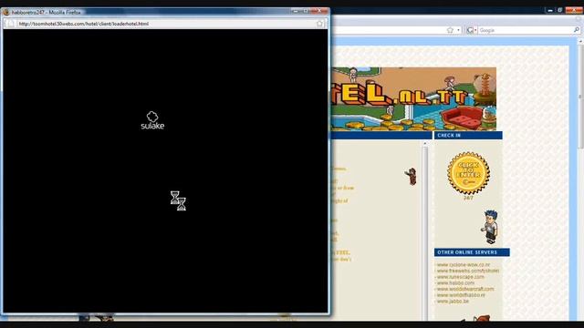Open the www.runescape.com link
Image resolution: width=584 pixels, height=328 pixels.
[x=460, y=277]
